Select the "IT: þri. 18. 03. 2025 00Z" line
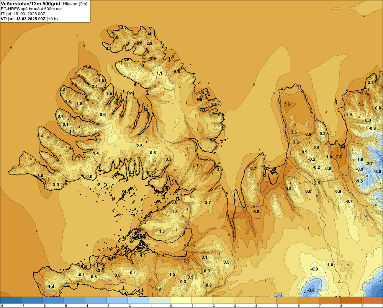Screen dimensions: 383x308 coord(23,14)
